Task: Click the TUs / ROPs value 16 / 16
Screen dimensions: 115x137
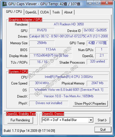Action: [x=42, y=62]
